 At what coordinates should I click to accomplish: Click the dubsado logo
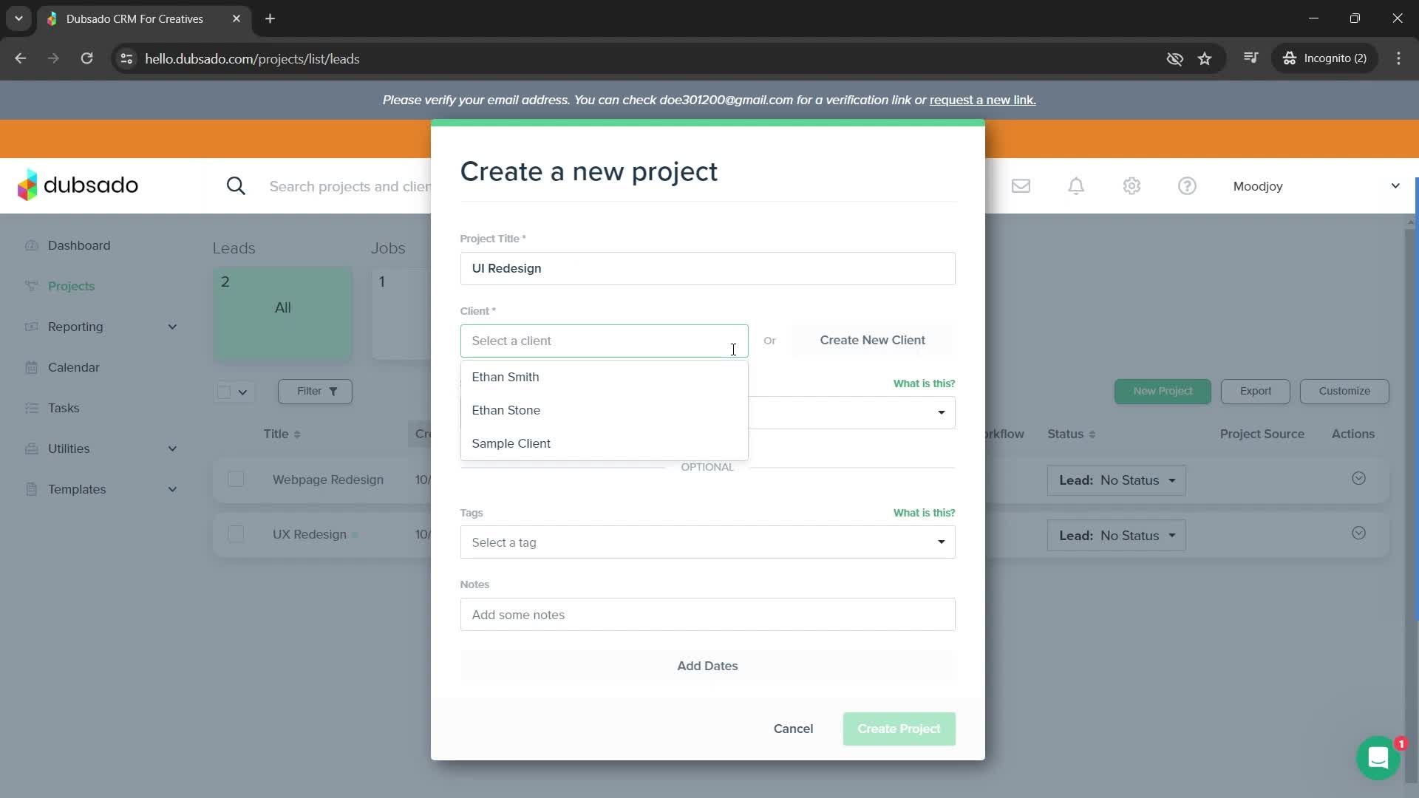click(x=78, y=185)
